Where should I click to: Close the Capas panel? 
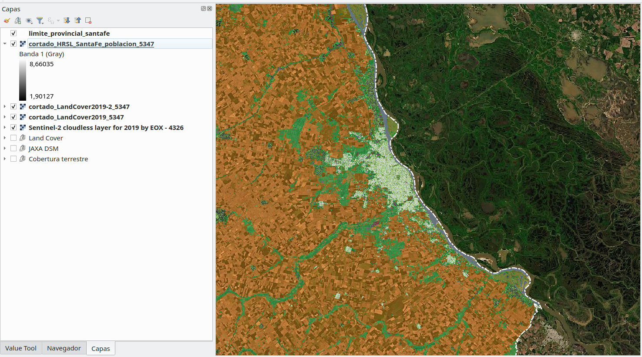(209, 8)
